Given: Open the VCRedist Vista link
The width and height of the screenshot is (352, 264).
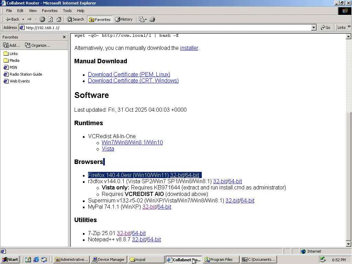Looking at the screenshot, I should click(x=108, y=149).
